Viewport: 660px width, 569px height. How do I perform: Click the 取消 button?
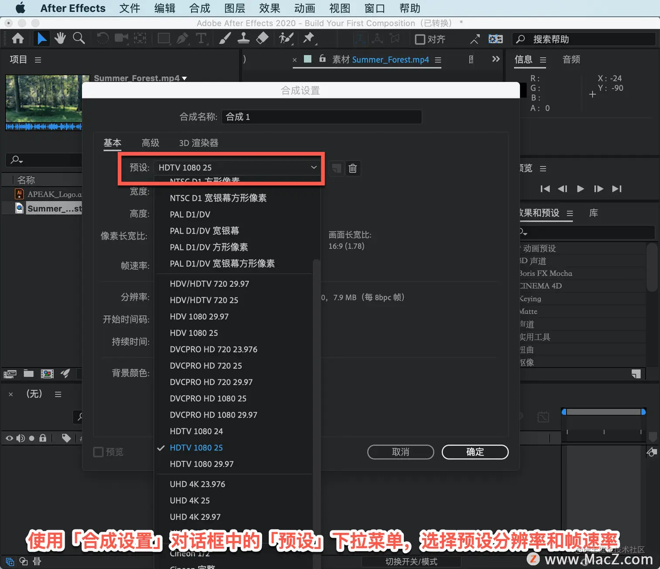[x=401, y=452]
